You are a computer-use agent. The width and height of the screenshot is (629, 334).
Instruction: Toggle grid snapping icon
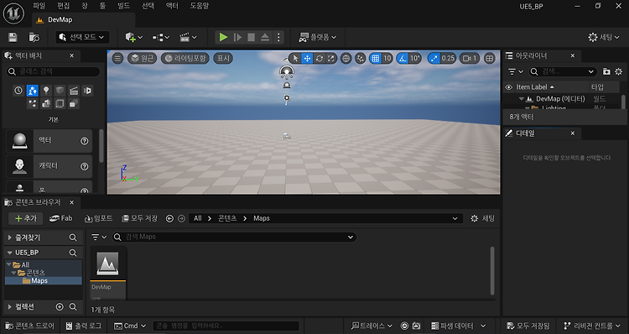(375, 58)
